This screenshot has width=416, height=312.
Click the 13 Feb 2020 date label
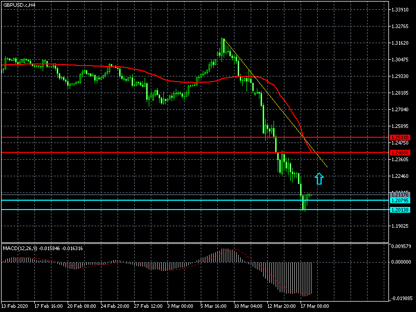pyautogui.click(x=16, y=306)
